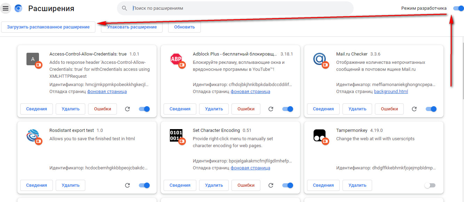The width and height of the screenshot is (464, 202).
Task: Click Tampermonkey description 'Change the web at will'
Action: [375, 139]
